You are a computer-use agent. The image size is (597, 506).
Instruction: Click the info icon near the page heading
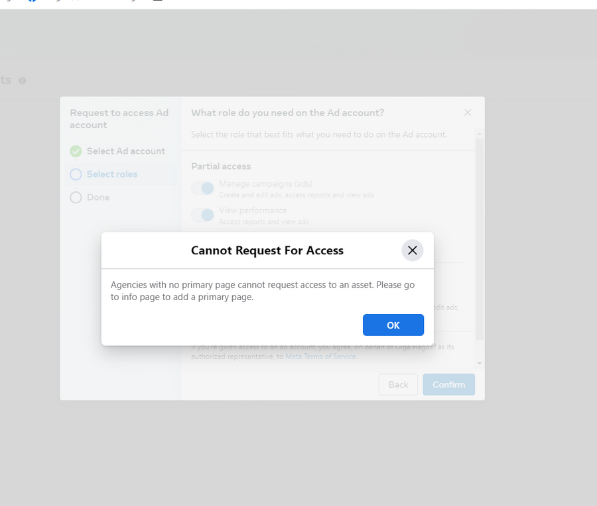(23, 81)
